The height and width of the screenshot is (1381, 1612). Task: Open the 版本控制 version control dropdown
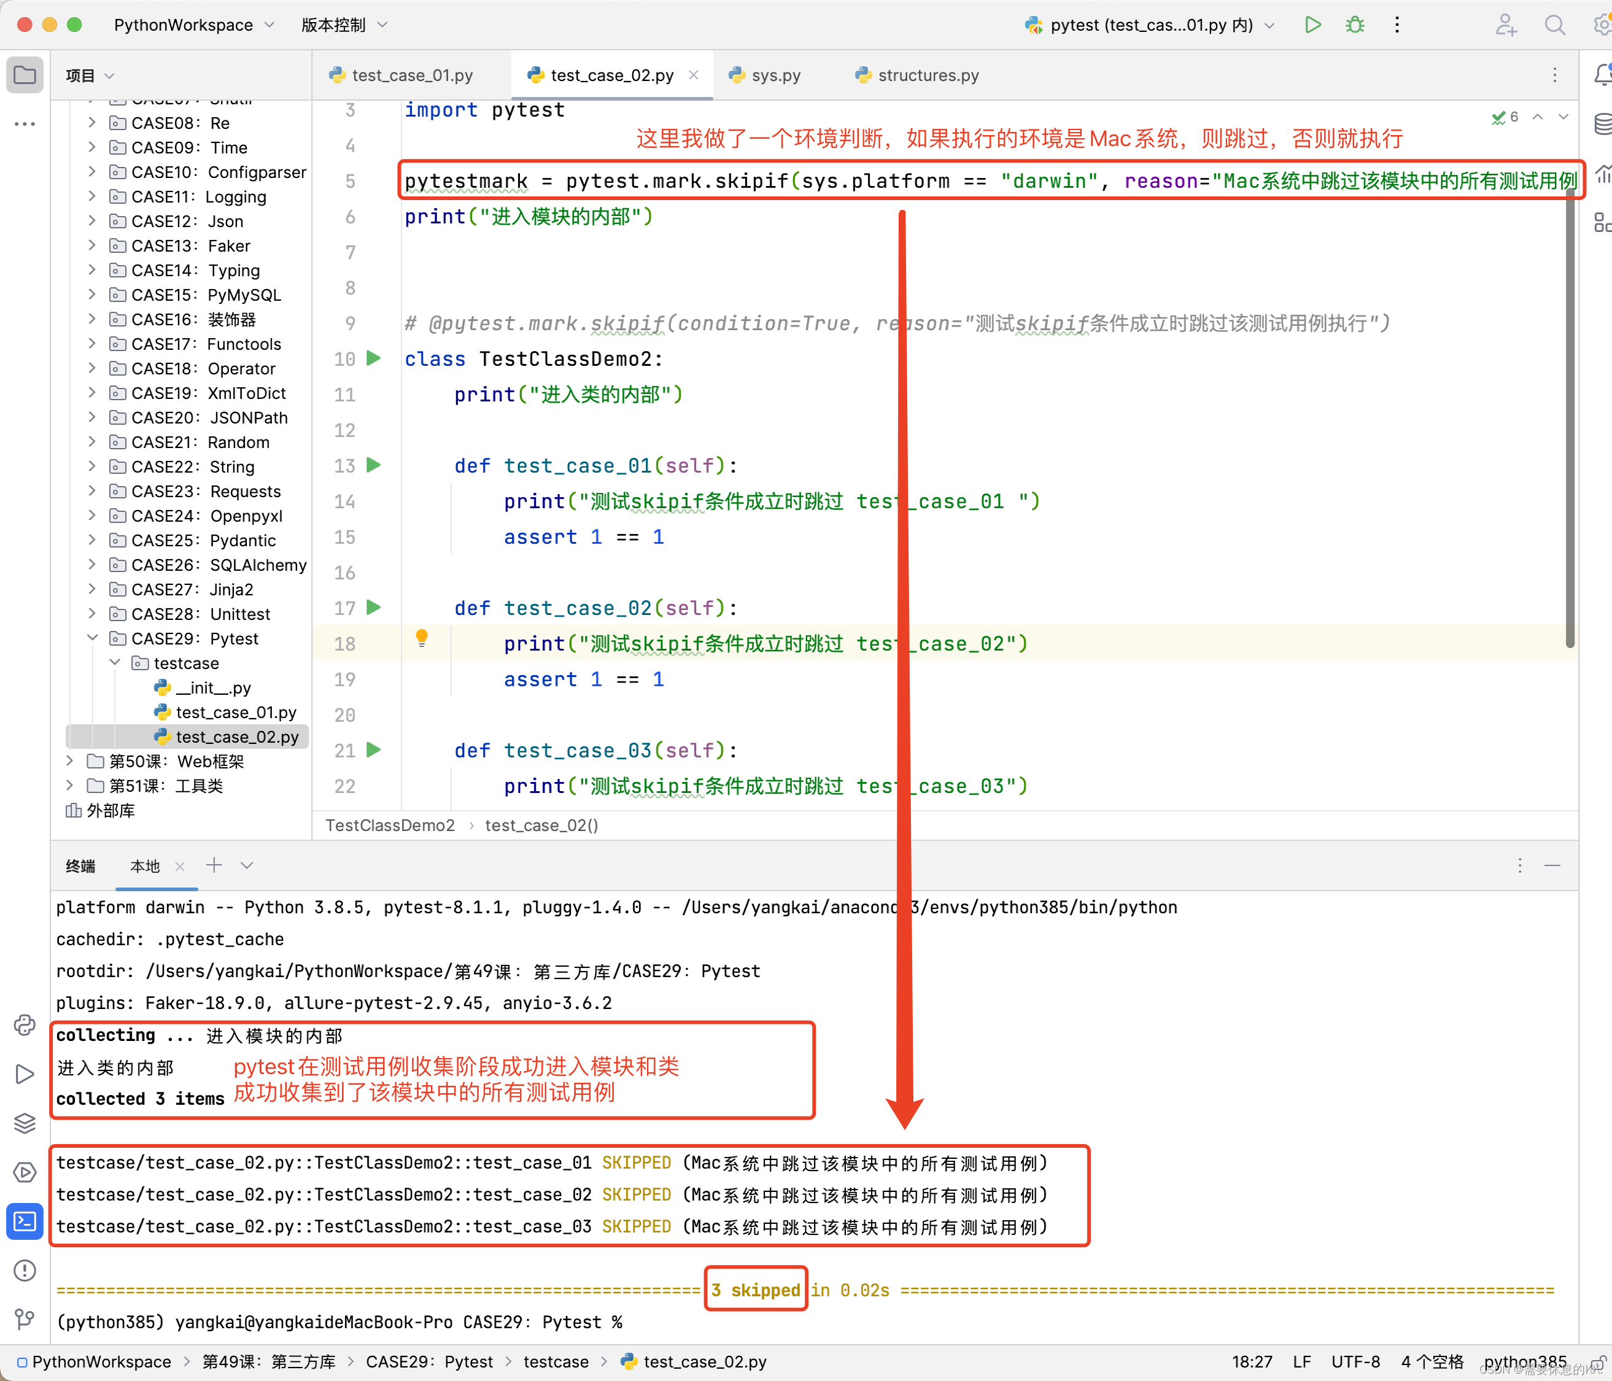pos(344,25)
